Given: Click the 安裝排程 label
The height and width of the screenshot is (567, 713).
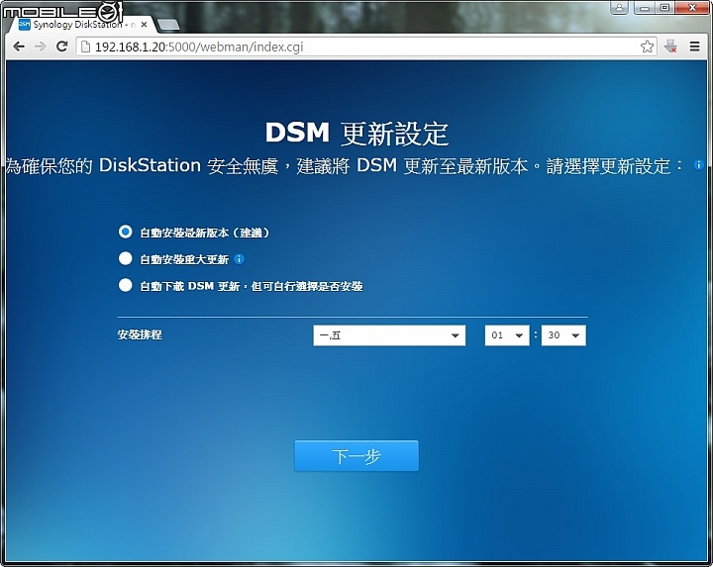Looking at the screenshot, I should click(140, 335).
